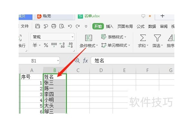Click cell containing 大头

[x=55, y=106]
